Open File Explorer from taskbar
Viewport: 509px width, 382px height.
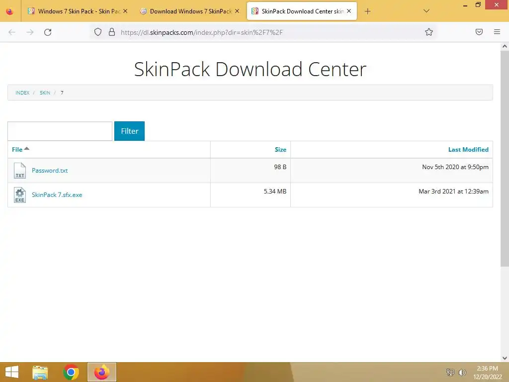[x=40, y=372]
